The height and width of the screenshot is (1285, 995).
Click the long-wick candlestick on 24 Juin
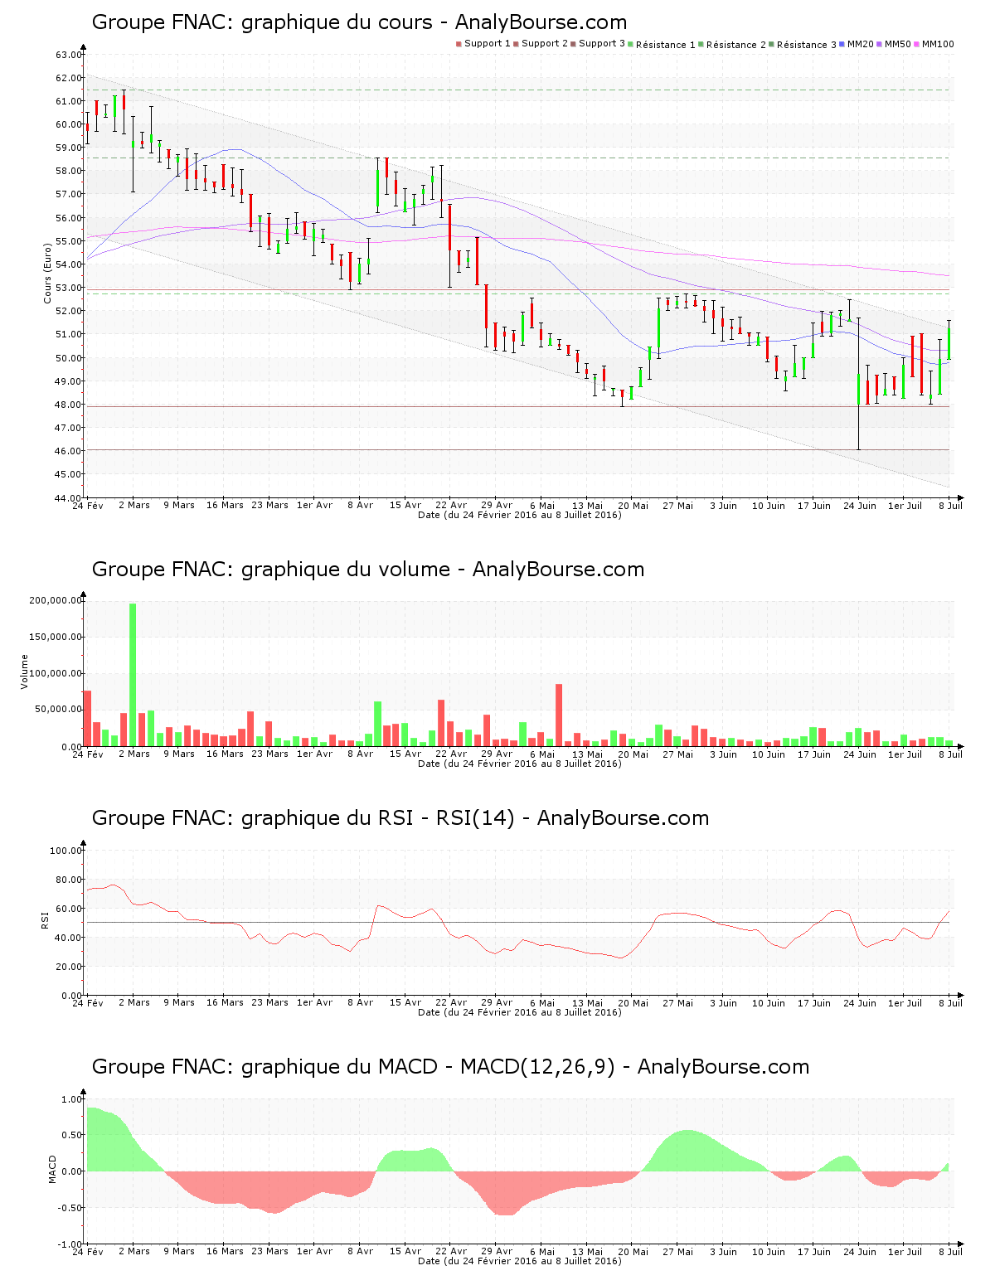pos(858,385)
